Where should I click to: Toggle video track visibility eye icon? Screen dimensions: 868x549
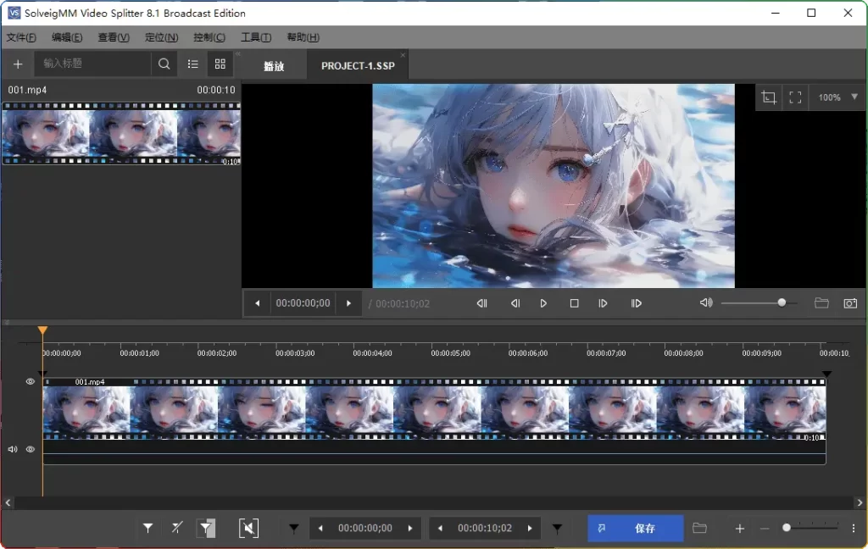click(31, 381)
